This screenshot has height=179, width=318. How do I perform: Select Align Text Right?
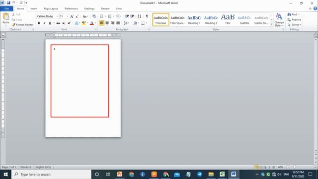(x=113, y=23)
